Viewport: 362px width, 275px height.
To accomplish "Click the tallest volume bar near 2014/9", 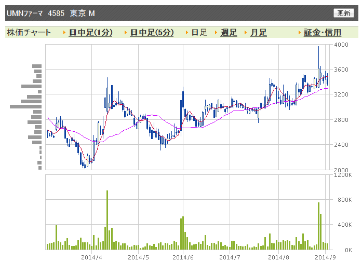I will point(318,226).
